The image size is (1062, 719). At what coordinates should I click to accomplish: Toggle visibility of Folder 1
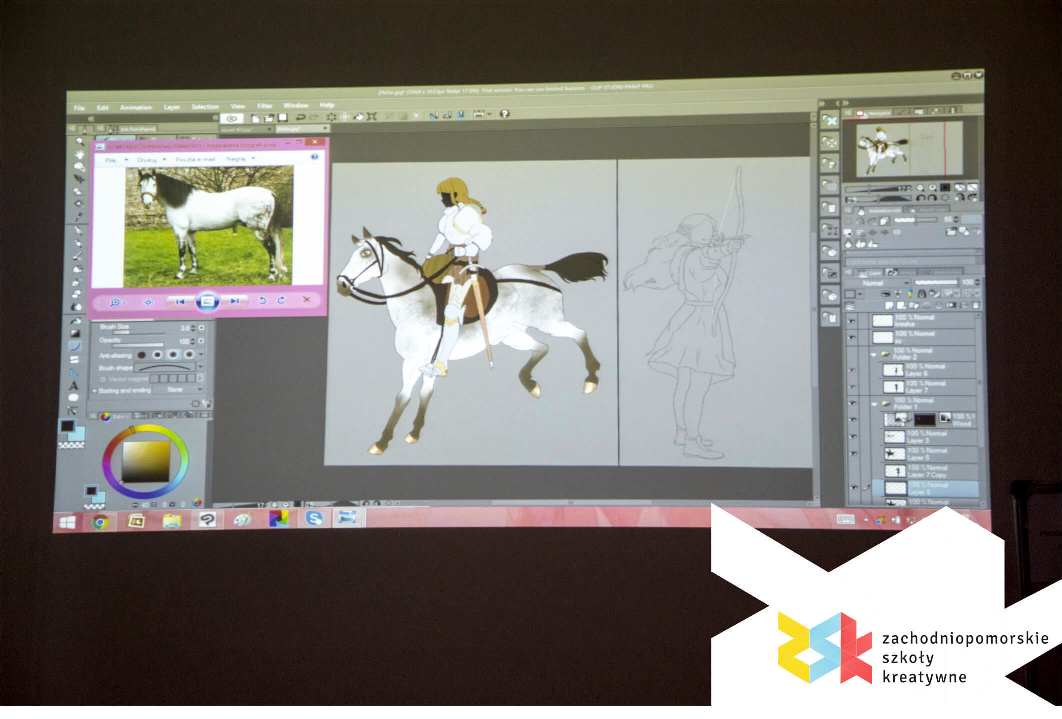[x=853, y=403]
